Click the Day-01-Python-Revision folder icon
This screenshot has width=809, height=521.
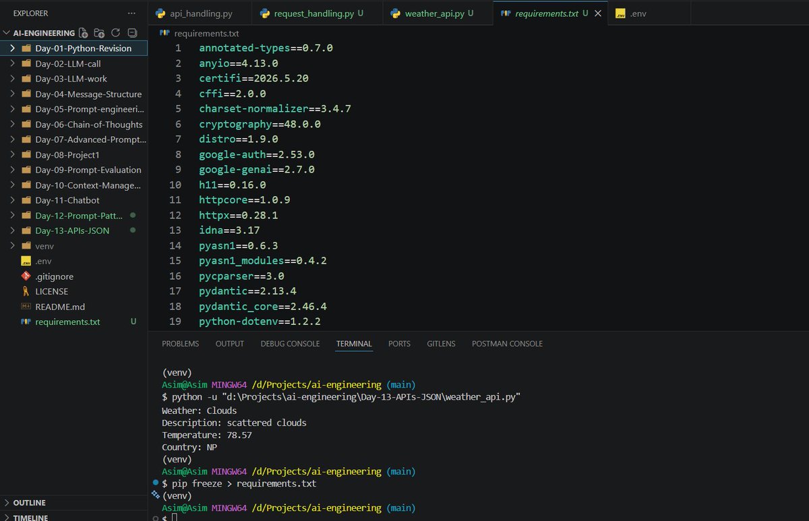tap(26, 49)
